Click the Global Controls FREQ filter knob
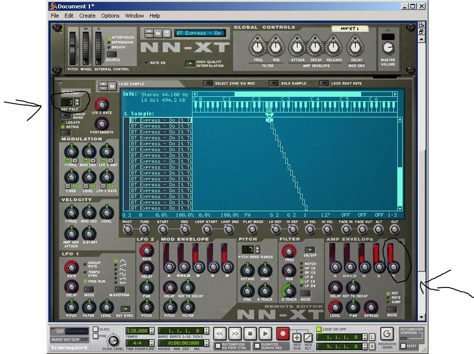The width and height of the screenshot is (474, 354). pos(258,47)
